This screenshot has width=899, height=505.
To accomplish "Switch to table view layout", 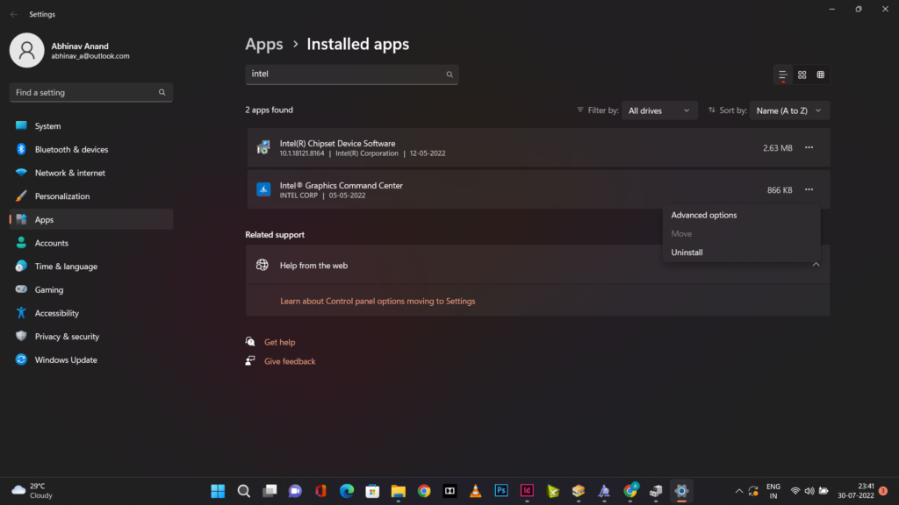I will pos(821,75).
